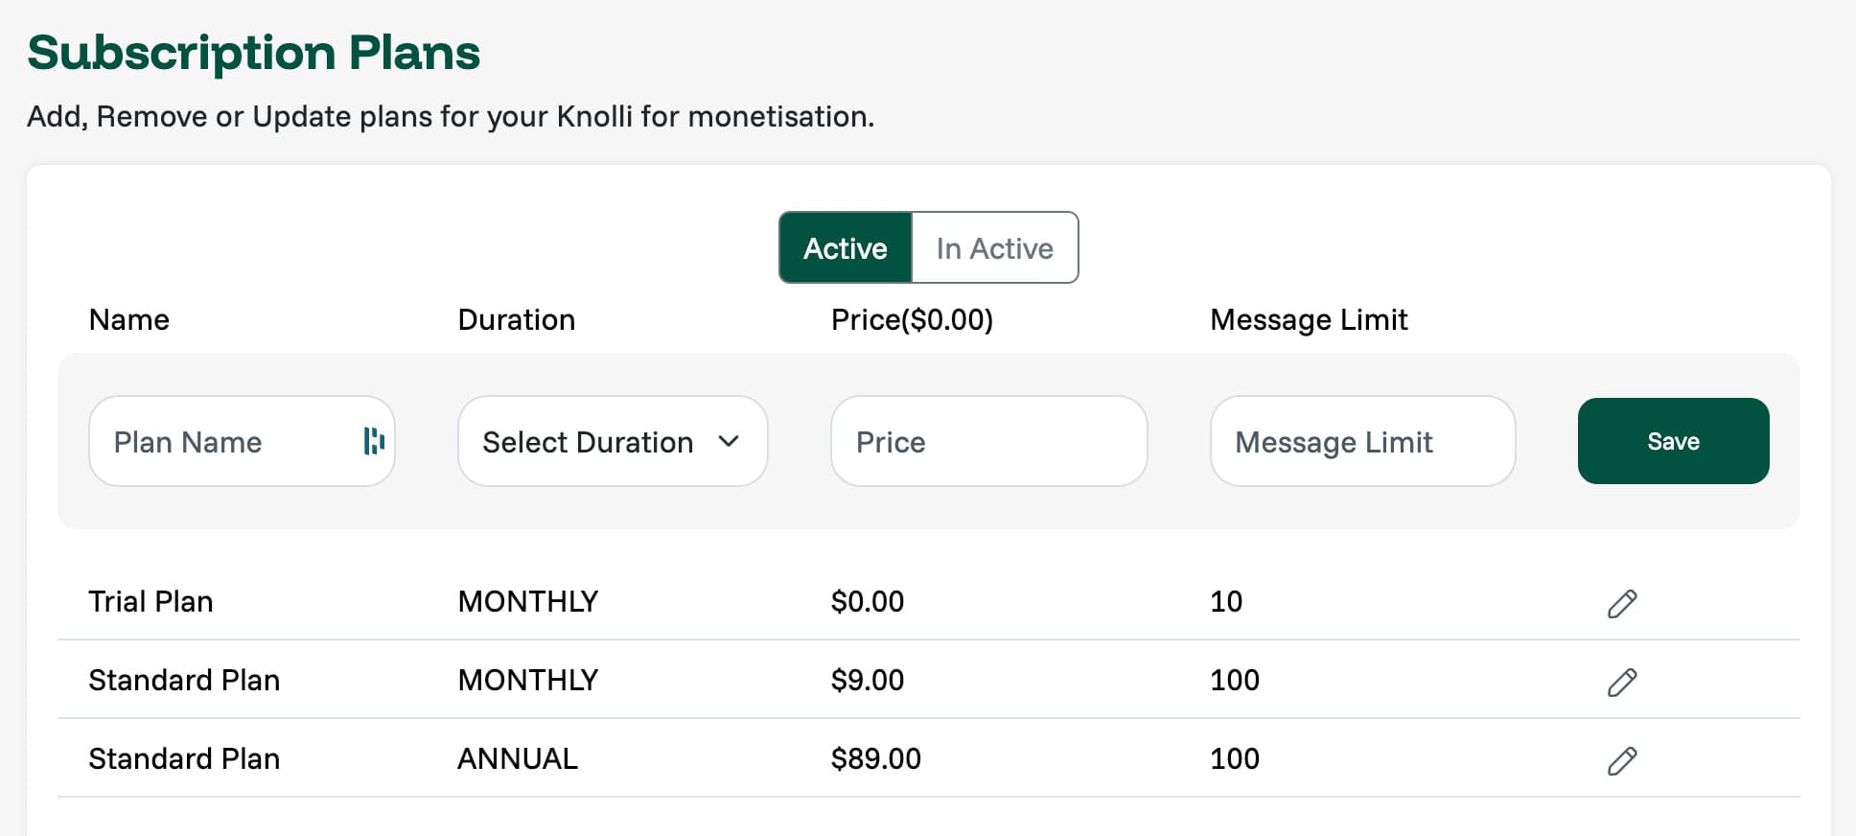This screenshot has height=836, width=1856.
Task: Click the Price($0.00) column header
Action: 912,319
